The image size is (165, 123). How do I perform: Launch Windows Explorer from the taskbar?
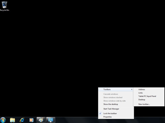click(12, 120)
